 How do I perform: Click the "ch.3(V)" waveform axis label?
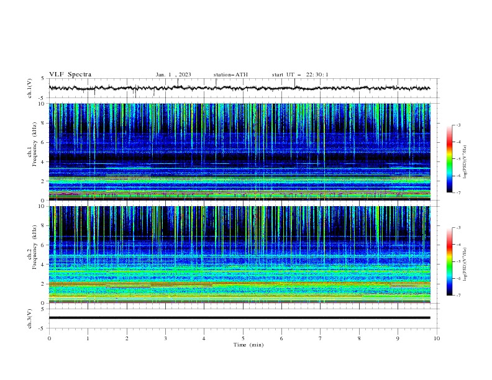30,319
